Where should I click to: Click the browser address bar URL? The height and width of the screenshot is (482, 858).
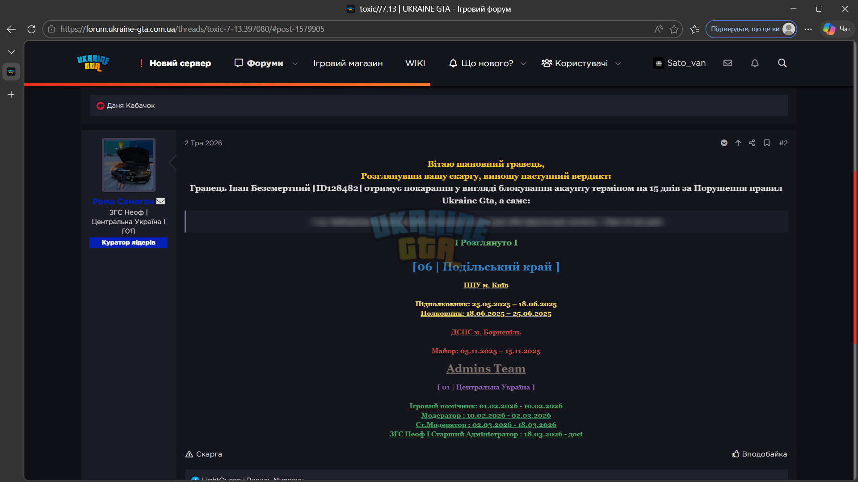[x=192, y=29]
